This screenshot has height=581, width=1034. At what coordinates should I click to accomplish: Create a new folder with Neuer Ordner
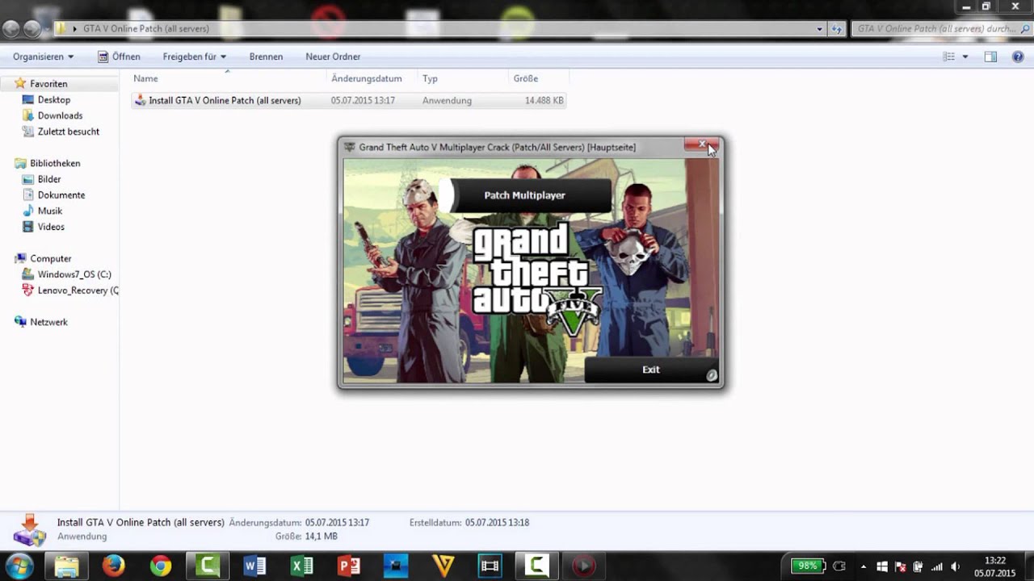pyautogui.click(x=333, y=56)
